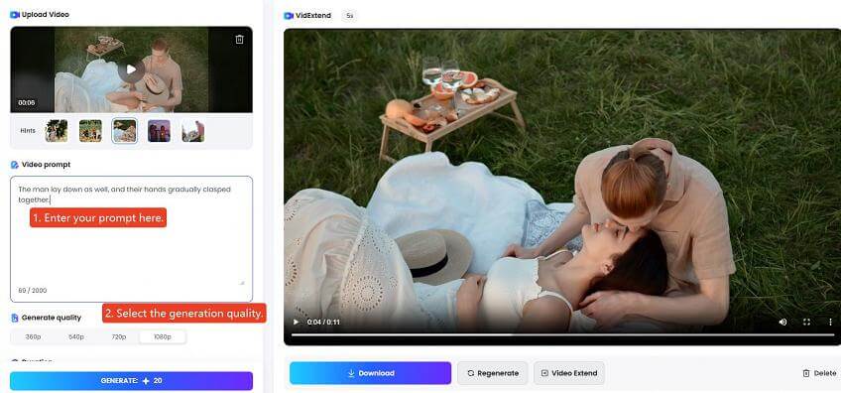Select the third hint thumbnail
This screenshot has width=841, height=393.
124,130
